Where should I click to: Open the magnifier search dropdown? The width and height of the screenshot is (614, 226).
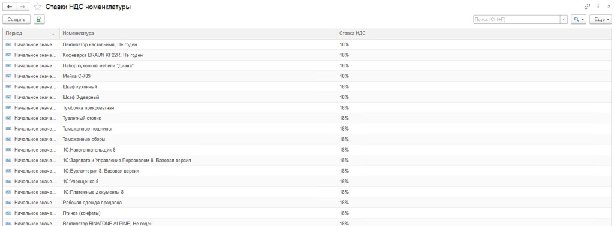pos(579,19)
